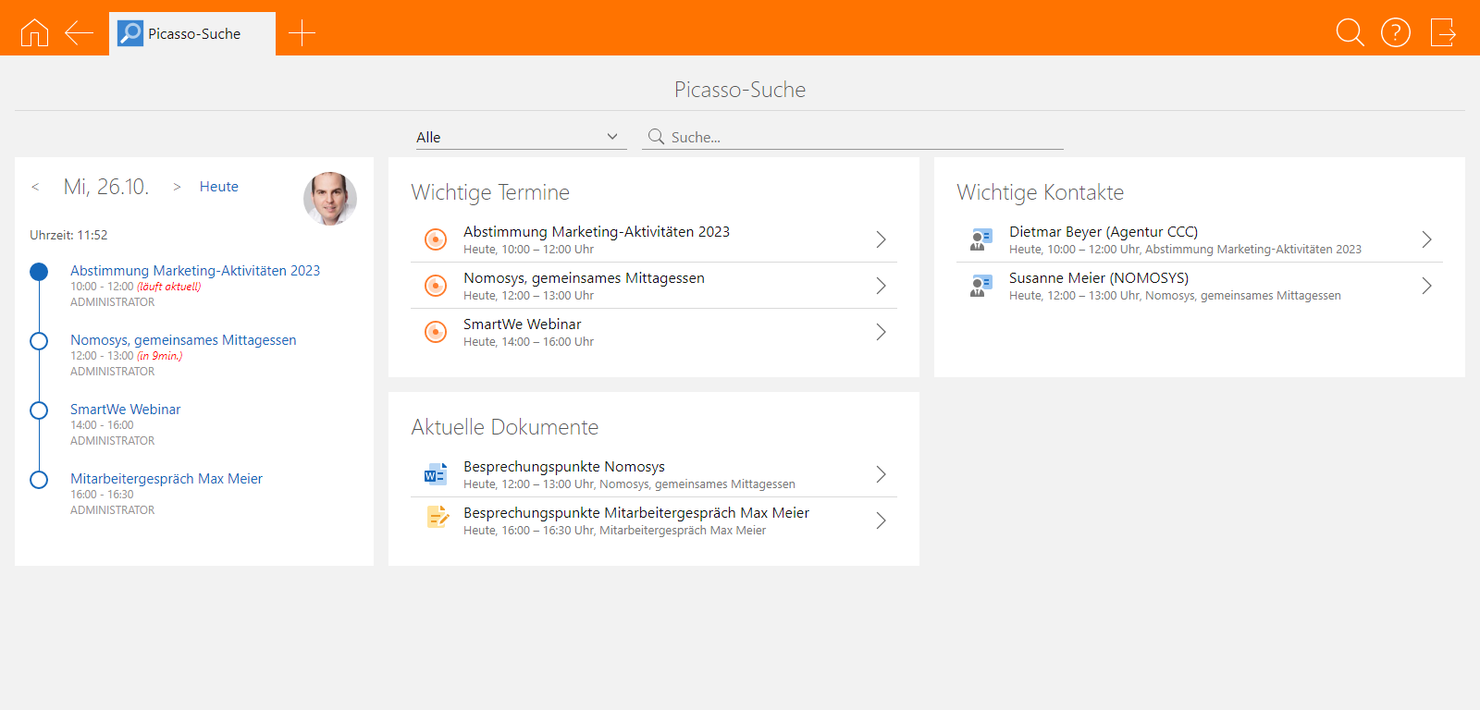Jump to today via Heute link

click(219, 187)
